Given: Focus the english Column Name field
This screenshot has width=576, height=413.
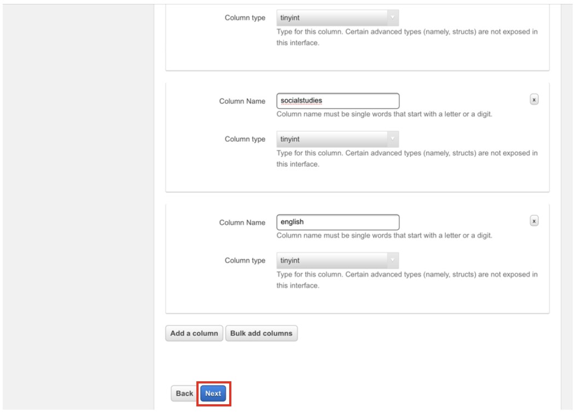Looking at the screenshot, I should click(338, 222).
